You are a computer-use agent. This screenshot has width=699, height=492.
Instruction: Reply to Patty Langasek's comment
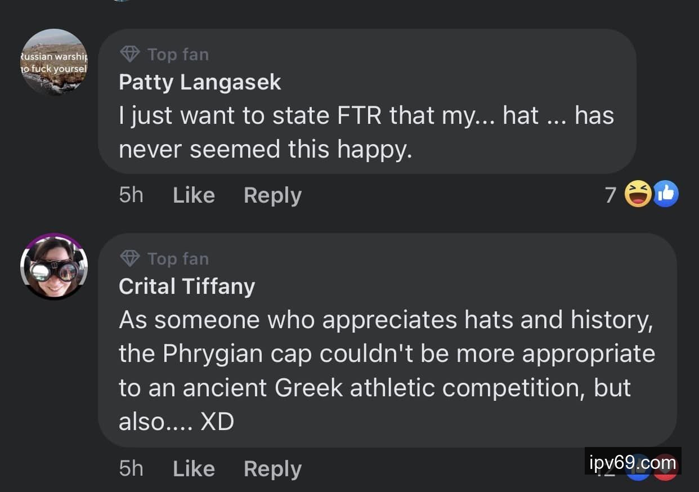coord(272,195)
